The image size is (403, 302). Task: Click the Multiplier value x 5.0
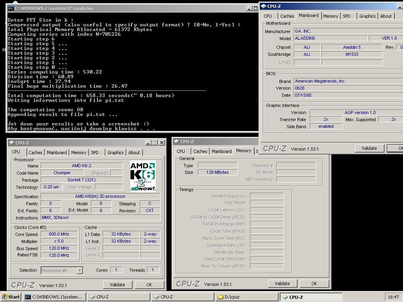(x=59, y=241)
